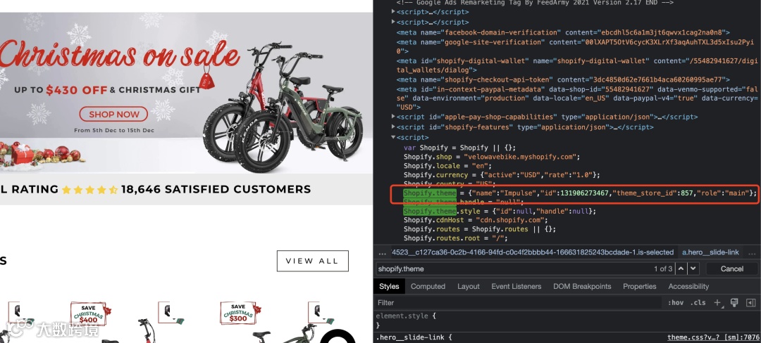Select the in-context-paypal-metadata meta line
The image size is (761, 343).
click(577, 98)
